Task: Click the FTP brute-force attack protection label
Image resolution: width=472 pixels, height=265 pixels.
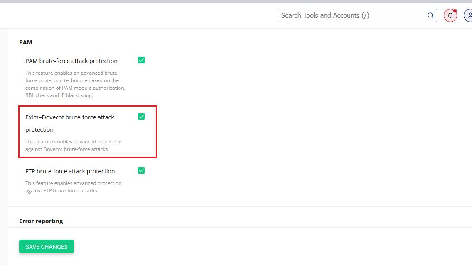Action: pos(70,171)
